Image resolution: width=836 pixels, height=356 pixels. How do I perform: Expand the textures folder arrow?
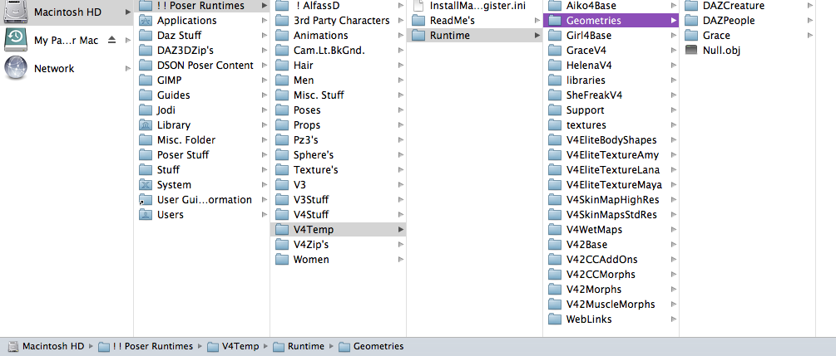coord(674,125)
